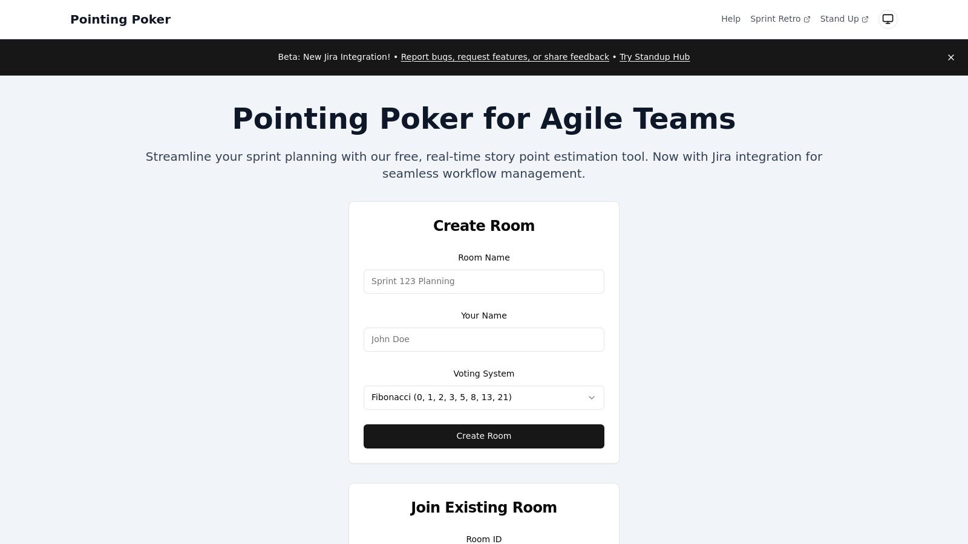
Task: Click into the Your Name field
Action: tap(483, 340)
